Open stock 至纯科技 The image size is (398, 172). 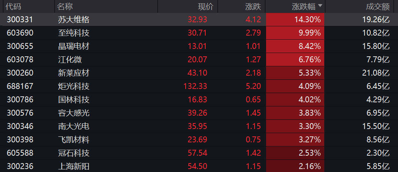click(x=74, y=33)
